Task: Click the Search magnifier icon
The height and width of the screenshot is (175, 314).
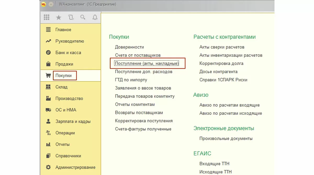Action: point(83,17)
